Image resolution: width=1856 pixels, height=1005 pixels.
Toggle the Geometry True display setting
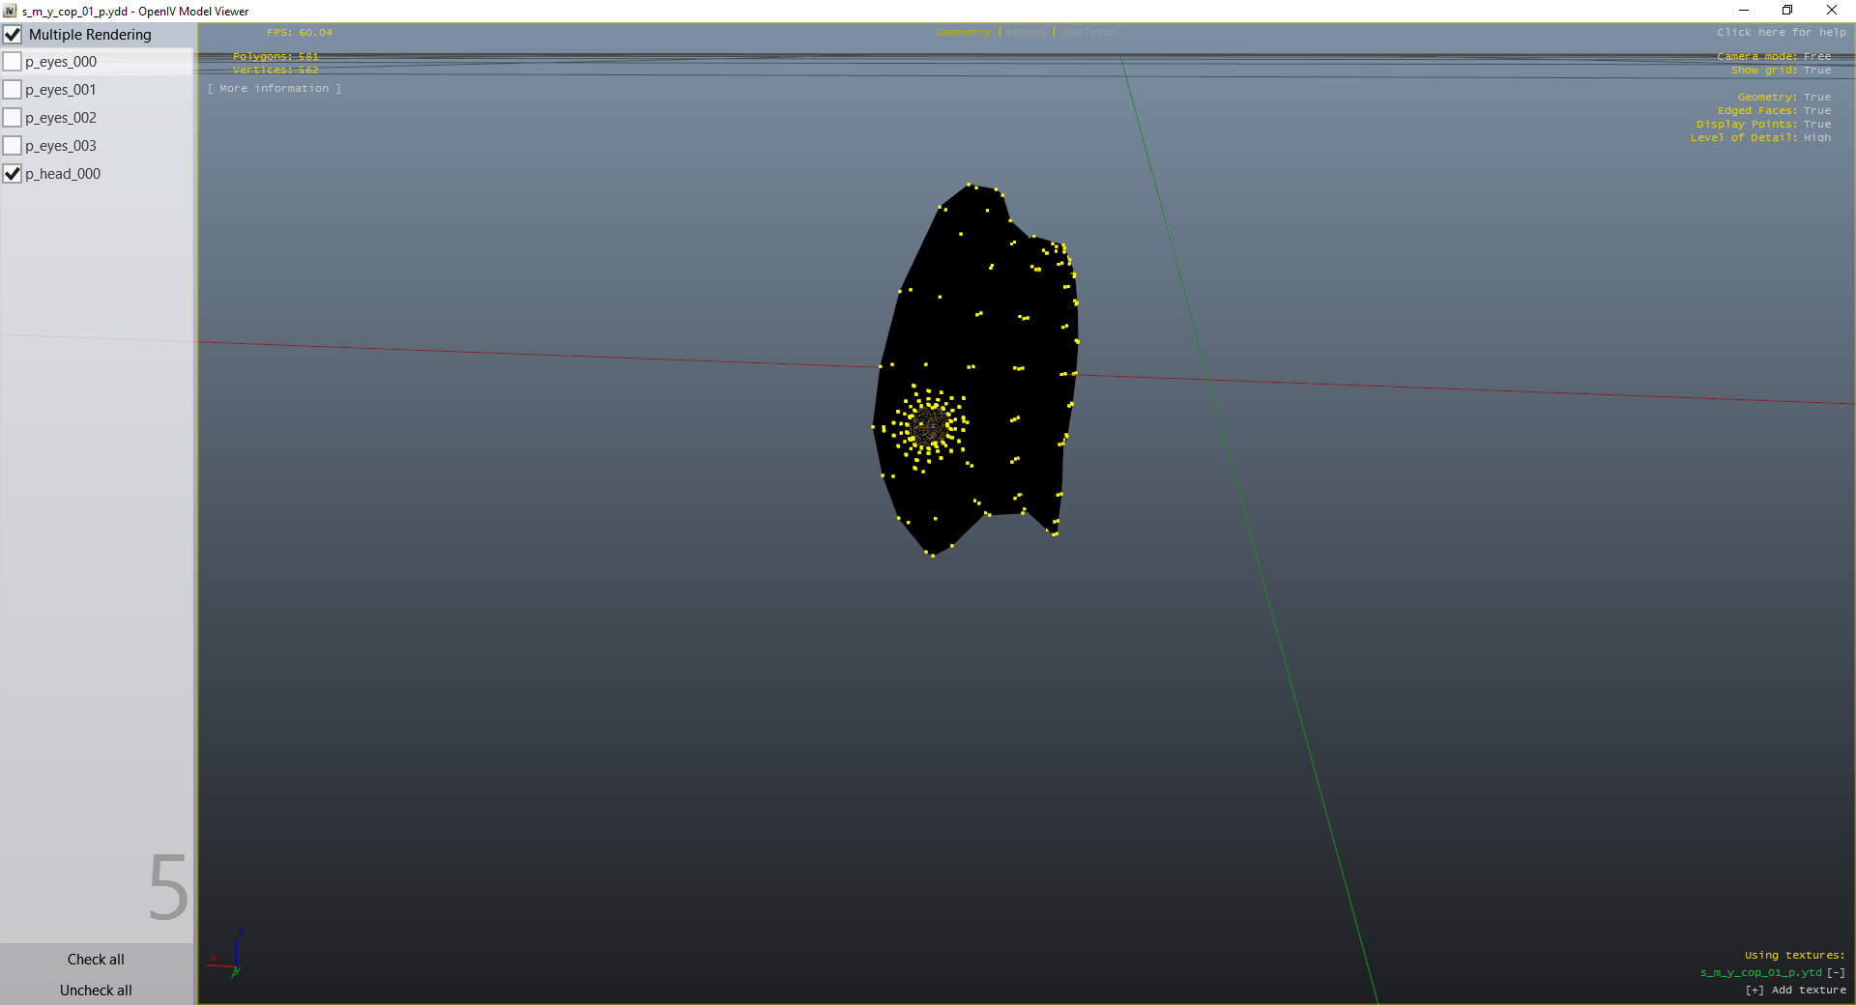pyautogui.click(x=1784, y=98)
